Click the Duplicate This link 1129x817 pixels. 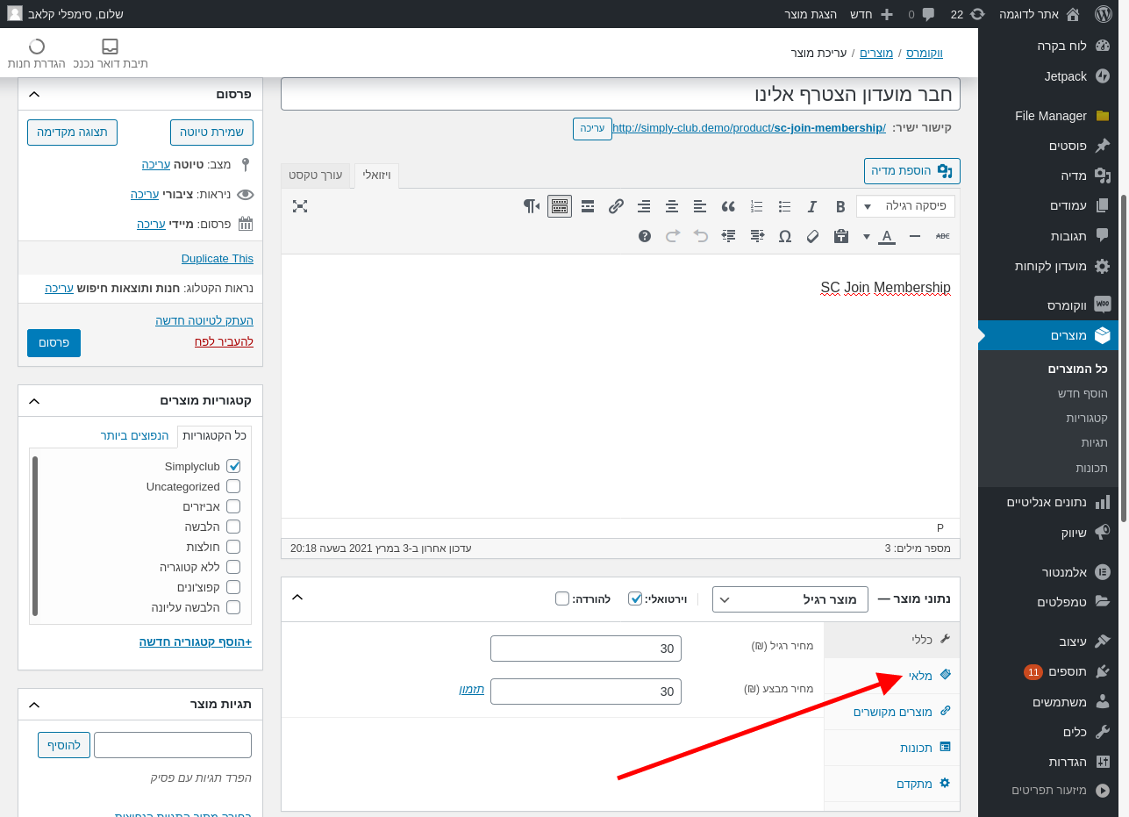click(x=217, y=258)
